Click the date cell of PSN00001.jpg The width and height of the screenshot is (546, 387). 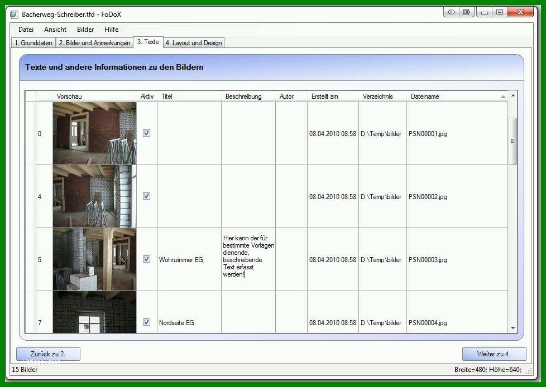tap(333, 133)
